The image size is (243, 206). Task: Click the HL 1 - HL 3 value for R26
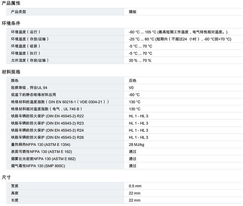pyautogui.click(x=138, y=137)
